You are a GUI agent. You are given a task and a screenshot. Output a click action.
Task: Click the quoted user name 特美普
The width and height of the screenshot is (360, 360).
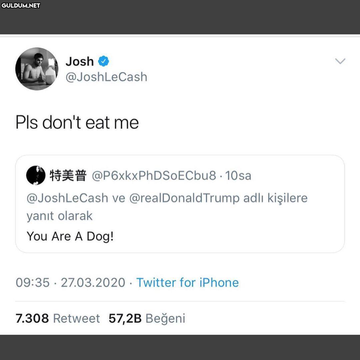68,176
